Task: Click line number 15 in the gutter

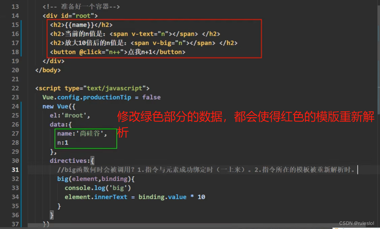Action: [15, 24]
